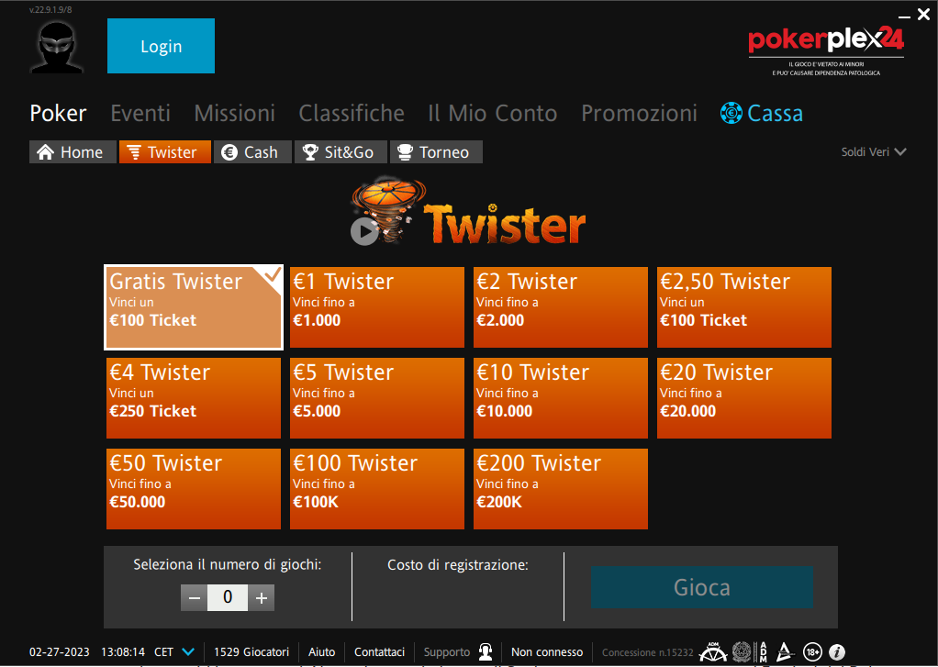The width and height of the screenshot is (938, 667).
Task: Open the Torneo tab
Action: 436,152
